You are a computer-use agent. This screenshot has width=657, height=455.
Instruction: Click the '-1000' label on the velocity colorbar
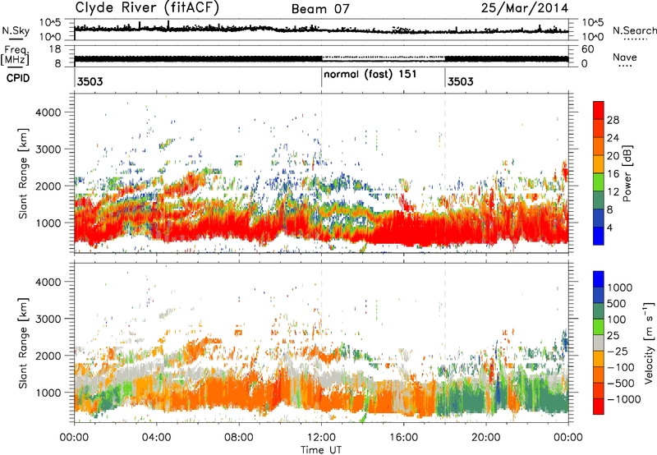623,399
